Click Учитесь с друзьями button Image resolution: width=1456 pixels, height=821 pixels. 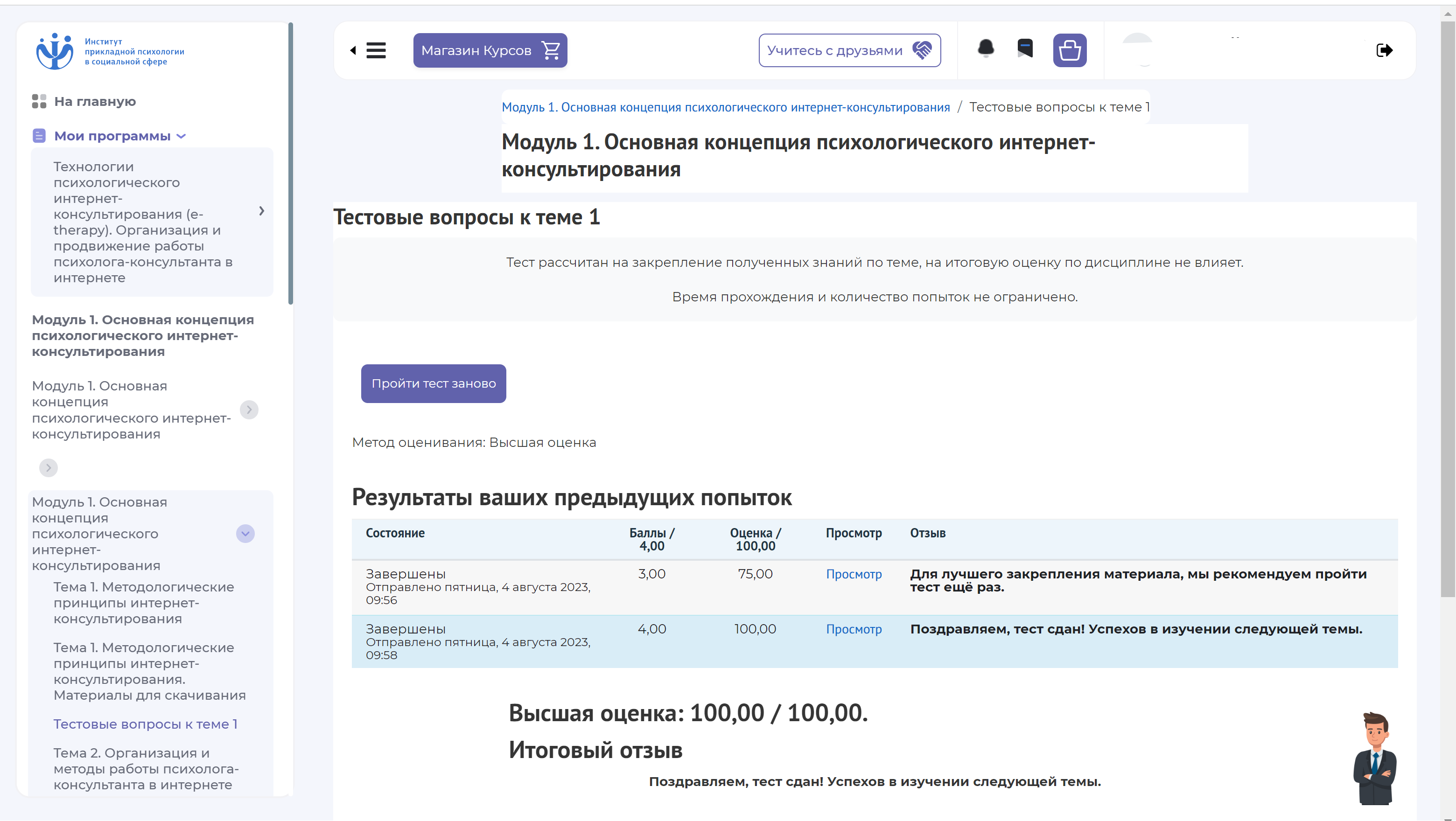[x=849, y=50]
